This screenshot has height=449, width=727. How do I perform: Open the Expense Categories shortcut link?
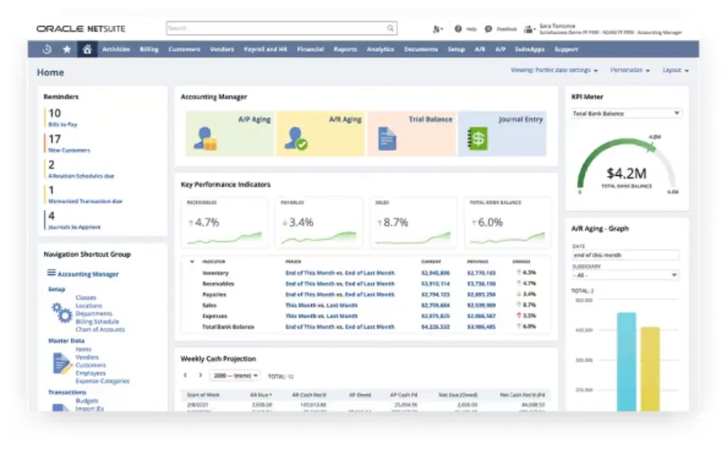(103, 381)
